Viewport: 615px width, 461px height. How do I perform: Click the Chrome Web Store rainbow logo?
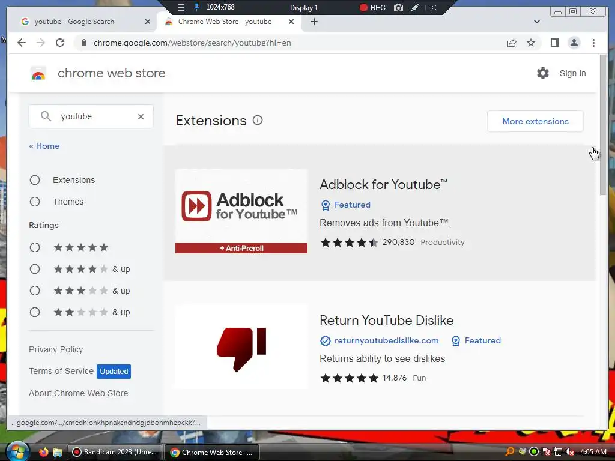click(38, 73)
